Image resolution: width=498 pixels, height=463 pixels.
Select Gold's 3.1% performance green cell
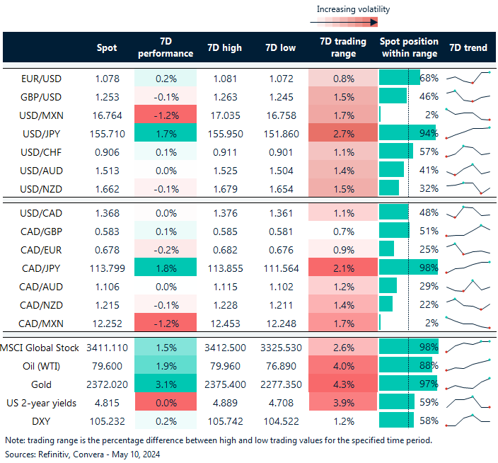[x=165, y=384]
